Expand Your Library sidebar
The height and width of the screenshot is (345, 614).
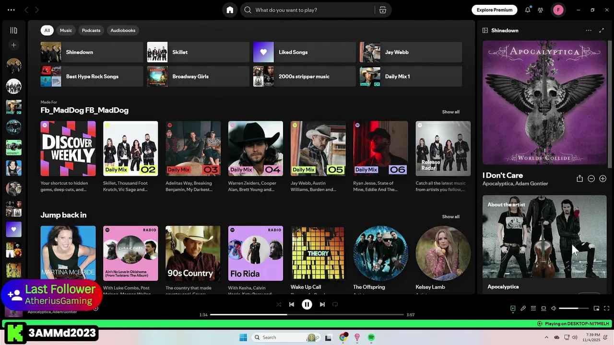click(x=13, y=30)
